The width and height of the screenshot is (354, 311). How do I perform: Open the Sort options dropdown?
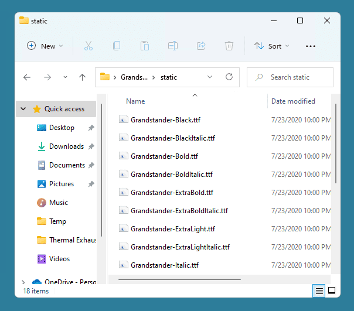(x=272, y=46)
